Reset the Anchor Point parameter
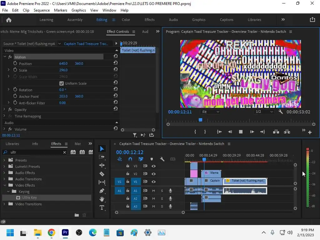320x240 pixels. tap(116, 96)
